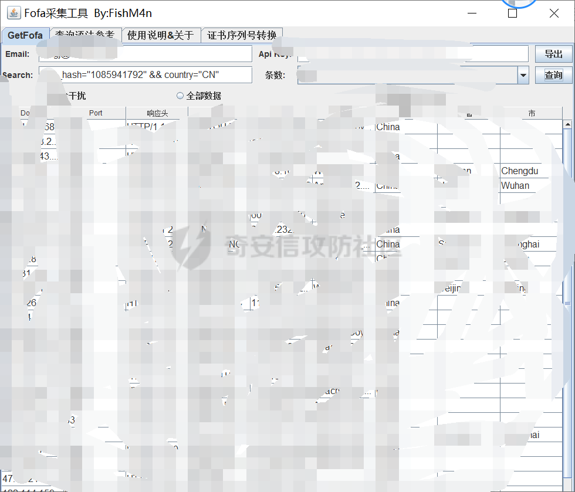Focus the Email input field
575x492 pixels.
point(146,54)
